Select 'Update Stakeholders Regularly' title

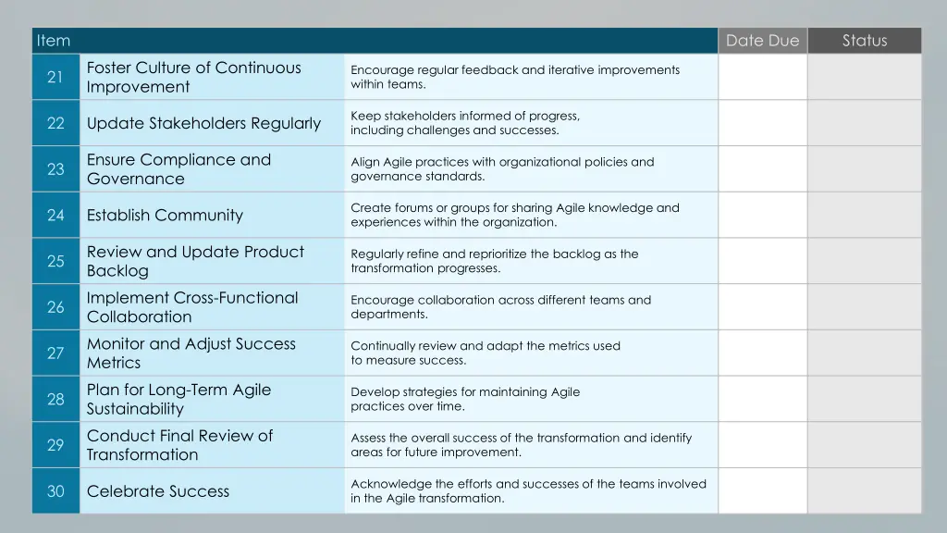click(x=203, y=123)
